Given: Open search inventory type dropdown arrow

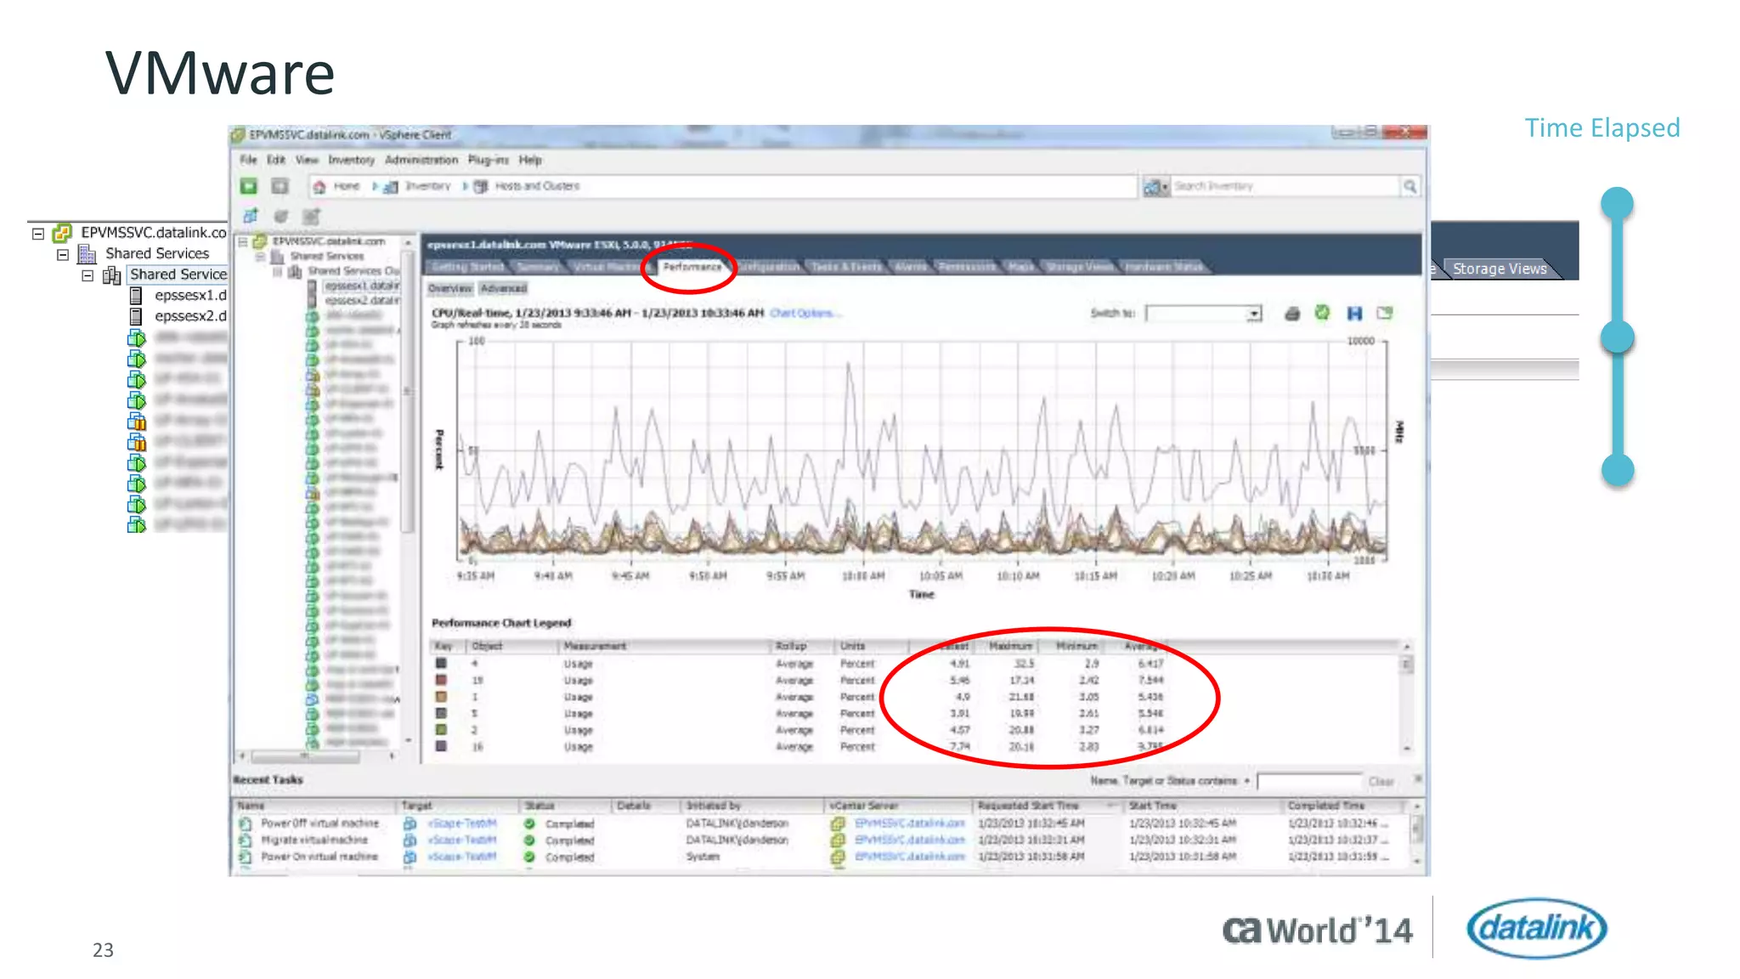Looking at the screenshot, I should (1166, 187).
